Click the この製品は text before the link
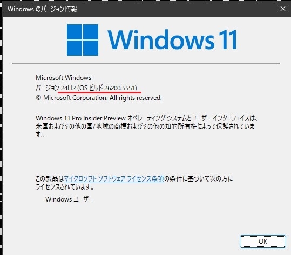Viewport: 291px width, 255px height. (50, 178)
